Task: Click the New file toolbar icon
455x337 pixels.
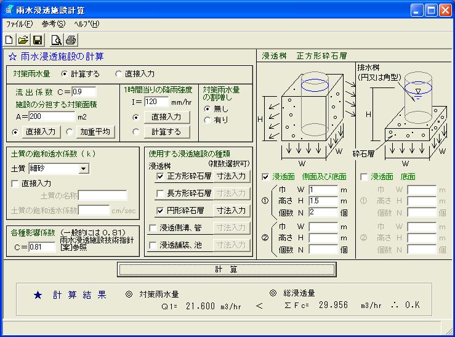Action: click(x=9, y=40)
